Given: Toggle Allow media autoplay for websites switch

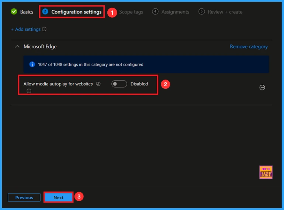Looking at the screenshot, I should [119, 84].
